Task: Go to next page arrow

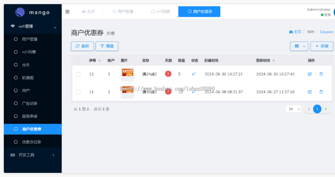Action: pyautogui.click(x=326, y=109)
